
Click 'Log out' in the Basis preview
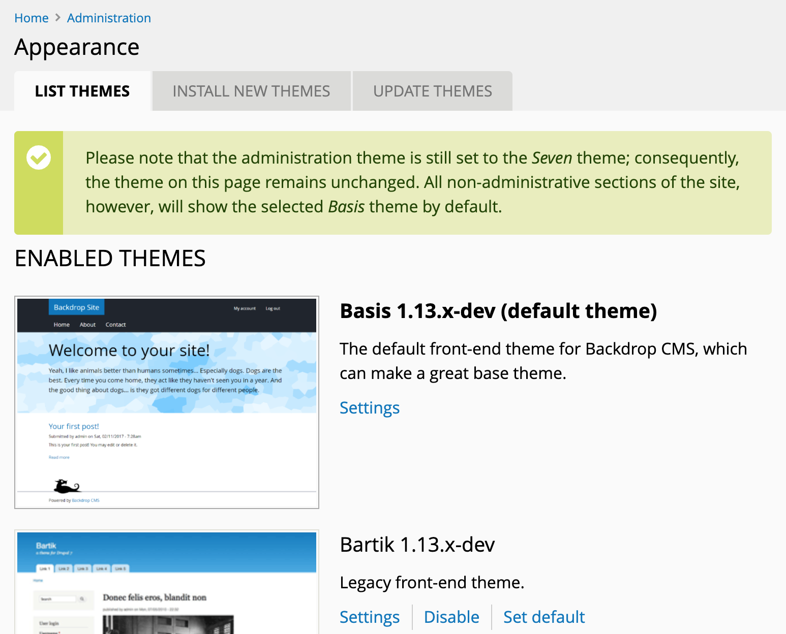[x=273, y=308]
